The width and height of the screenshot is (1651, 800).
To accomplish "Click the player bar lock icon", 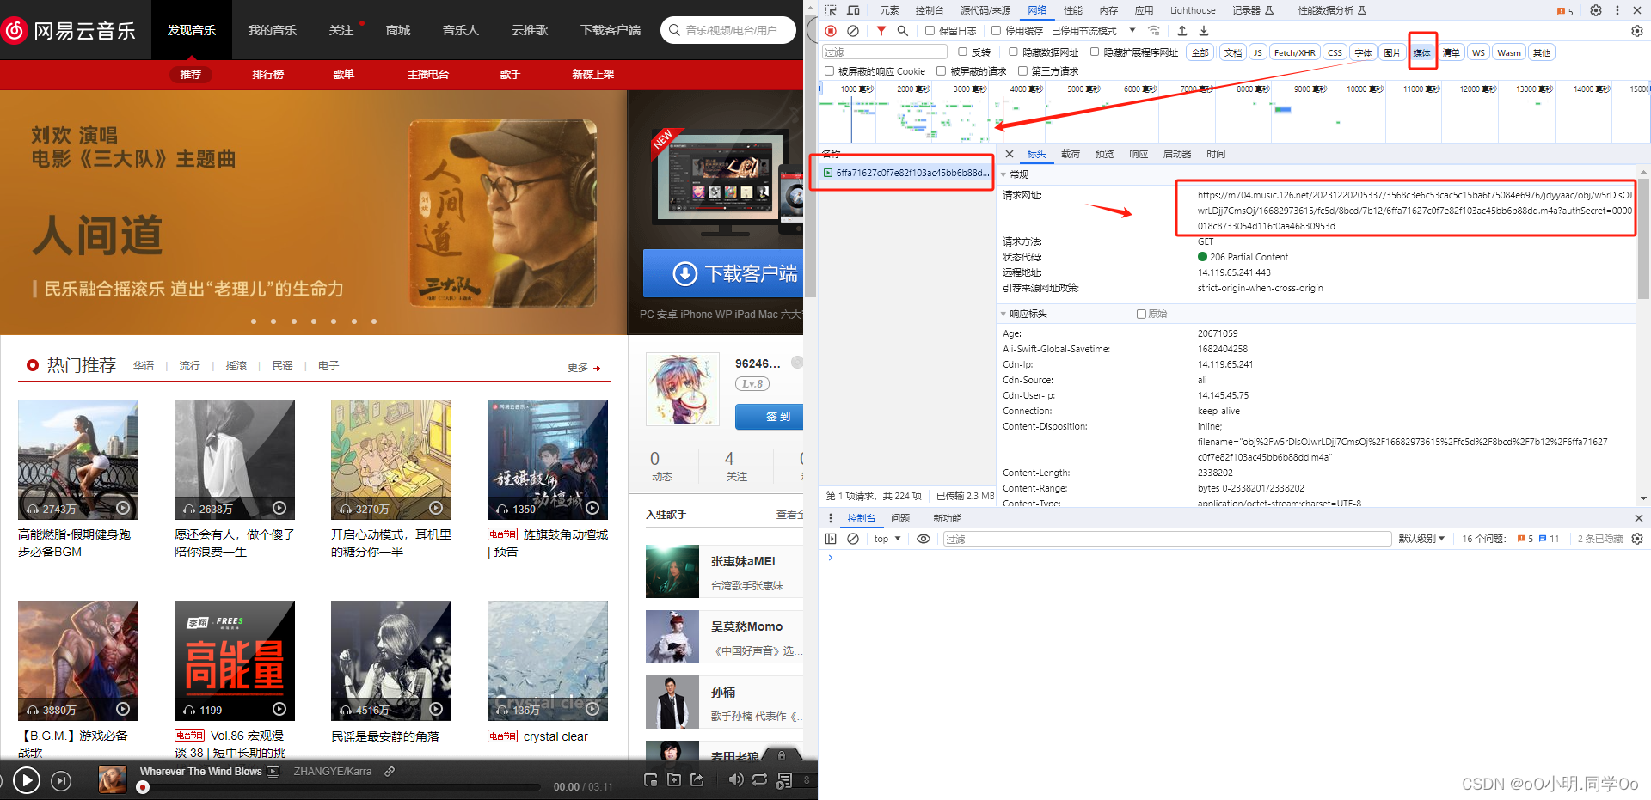I will coord(782,755).
